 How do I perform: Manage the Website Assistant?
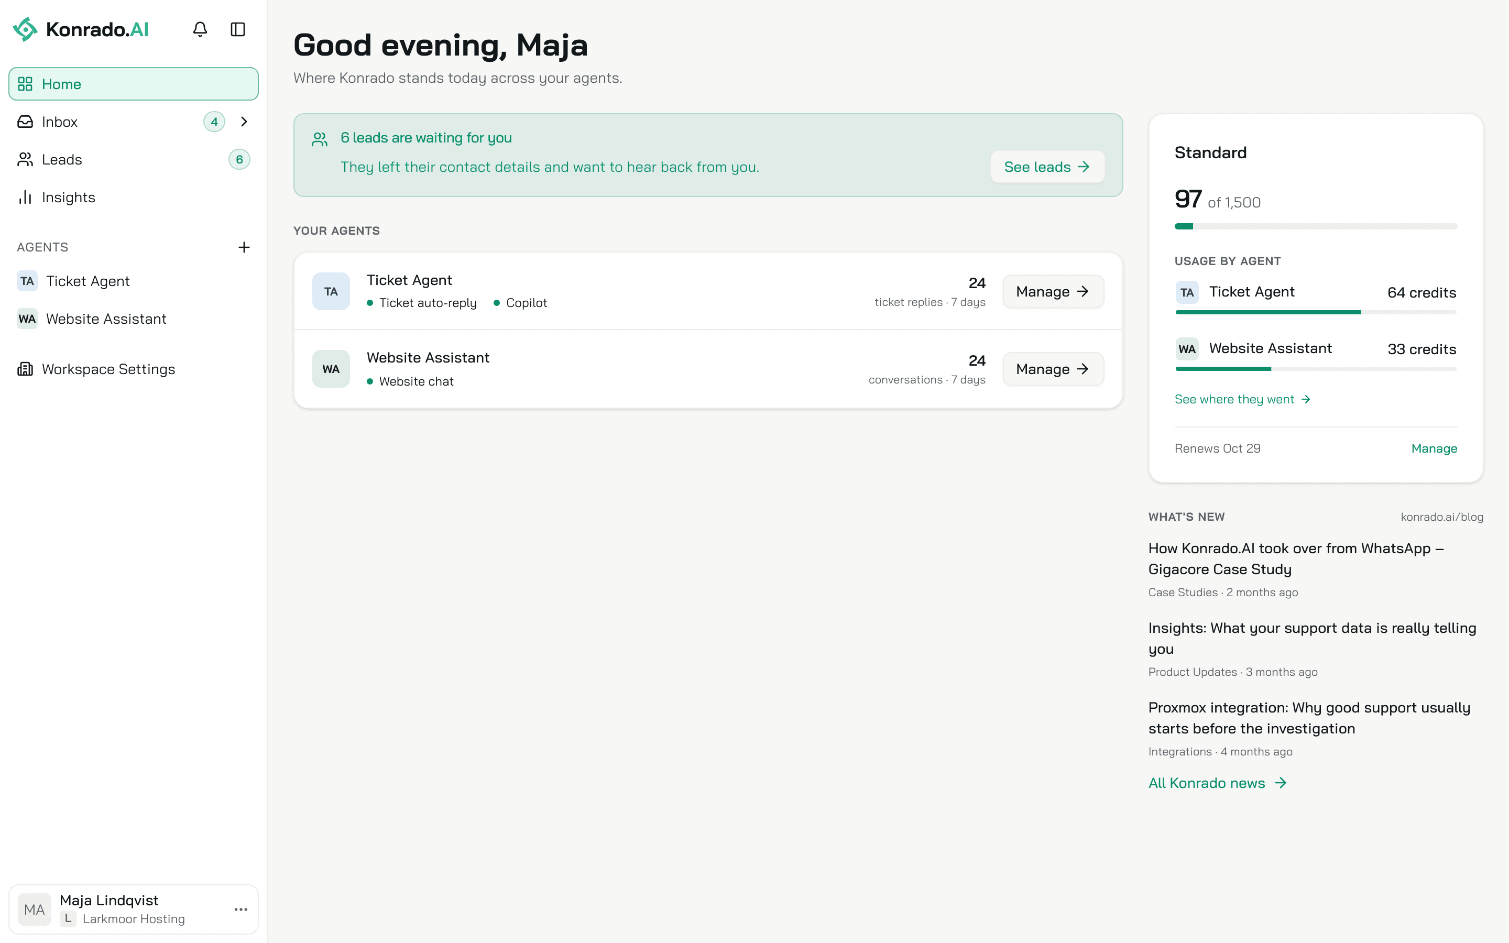pyautogui.click(x=1053, y=369)
